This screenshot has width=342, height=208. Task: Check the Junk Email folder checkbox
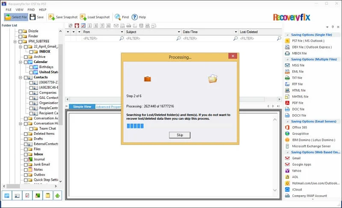click(x=26, y=165)
